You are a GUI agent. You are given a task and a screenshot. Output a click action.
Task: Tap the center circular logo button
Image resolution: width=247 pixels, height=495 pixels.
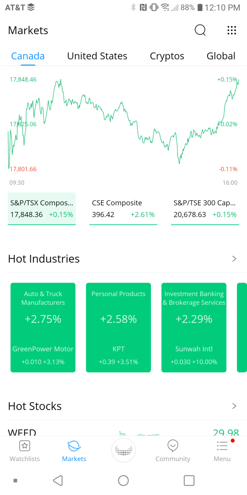click(123, 450)
